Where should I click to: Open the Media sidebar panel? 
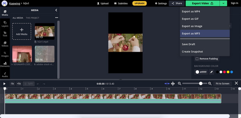[5, 13]
